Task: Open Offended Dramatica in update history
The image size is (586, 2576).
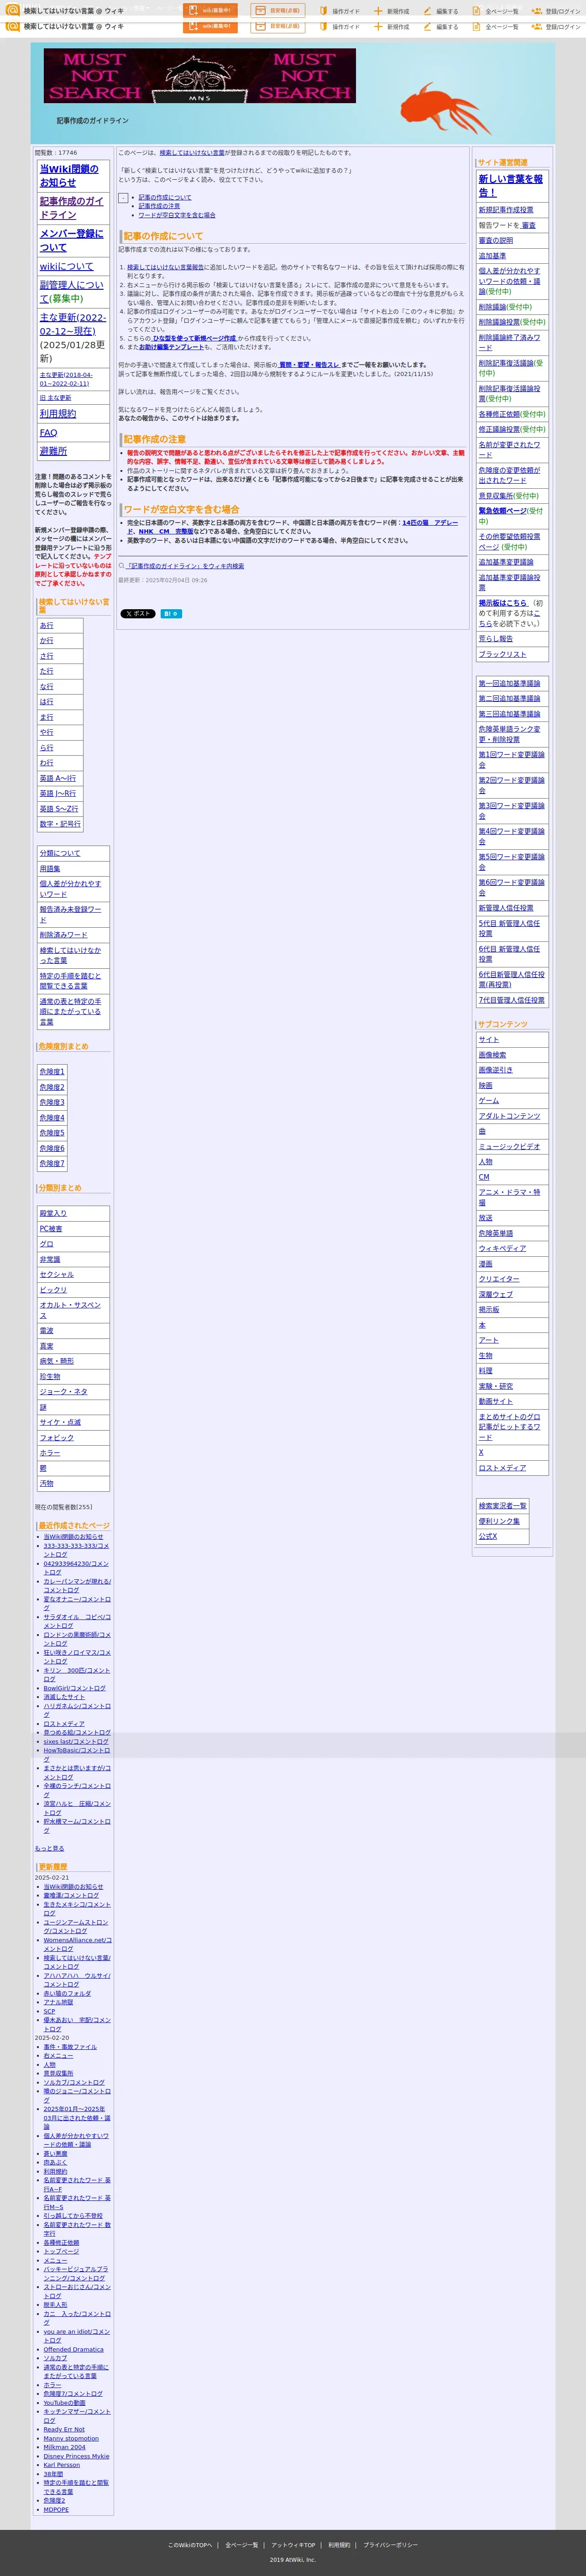Action: click(x=73, y=2350)
